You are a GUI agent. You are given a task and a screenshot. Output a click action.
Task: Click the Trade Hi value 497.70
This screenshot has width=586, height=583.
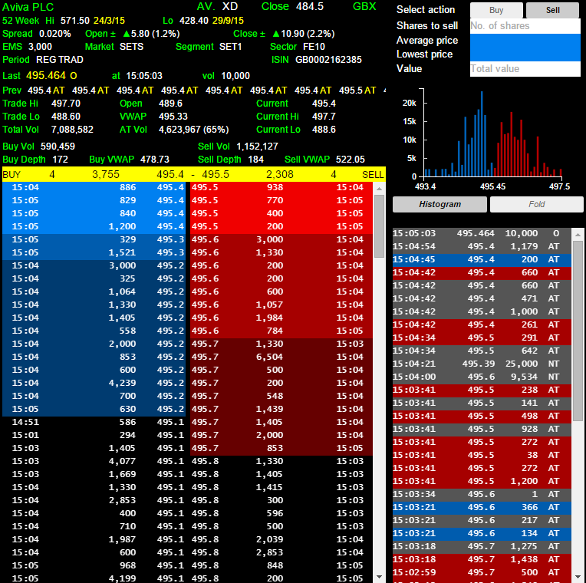(66, 104)
